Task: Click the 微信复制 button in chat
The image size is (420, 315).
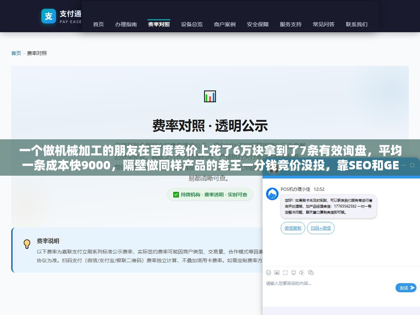Action: coord(293,228)
